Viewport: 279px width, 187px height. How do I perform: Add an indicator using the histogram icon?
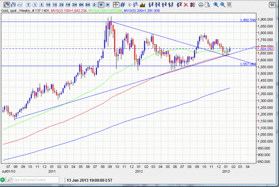pos(142,5)
